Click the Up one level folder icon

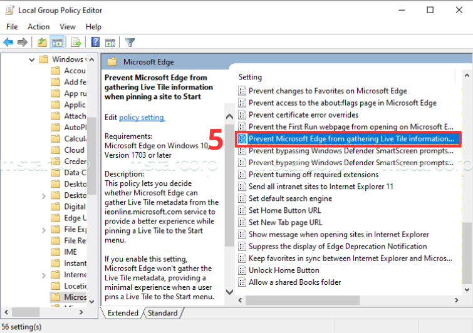(x=42, y=42)
